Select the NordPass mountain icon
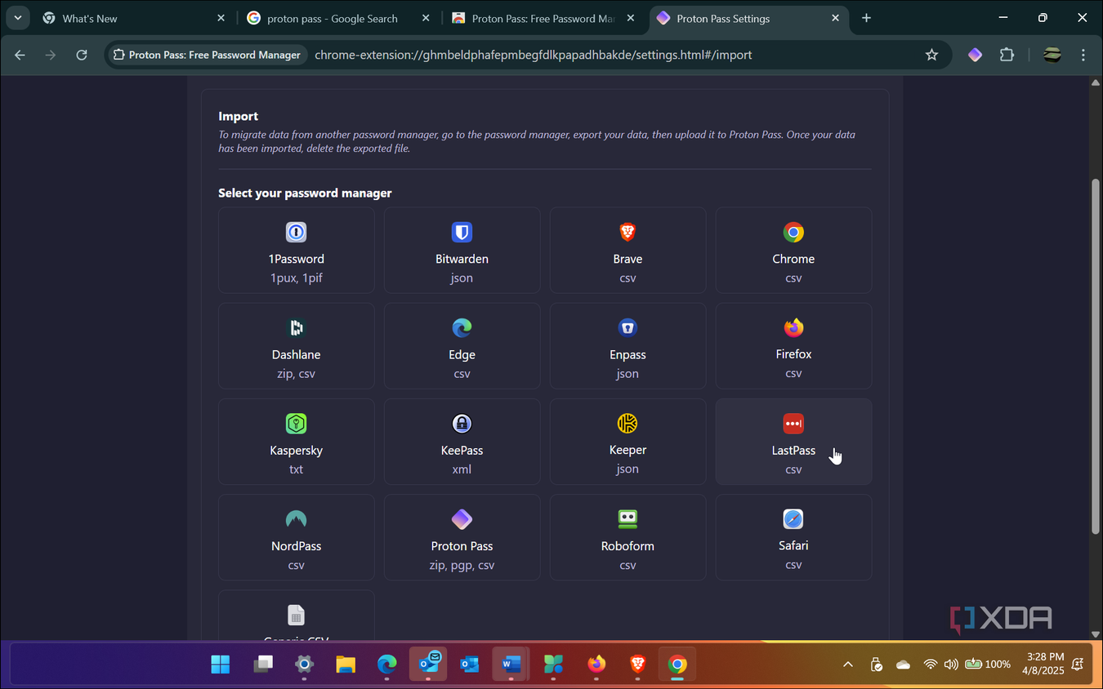1103x689 pixels. pos(296,519)
